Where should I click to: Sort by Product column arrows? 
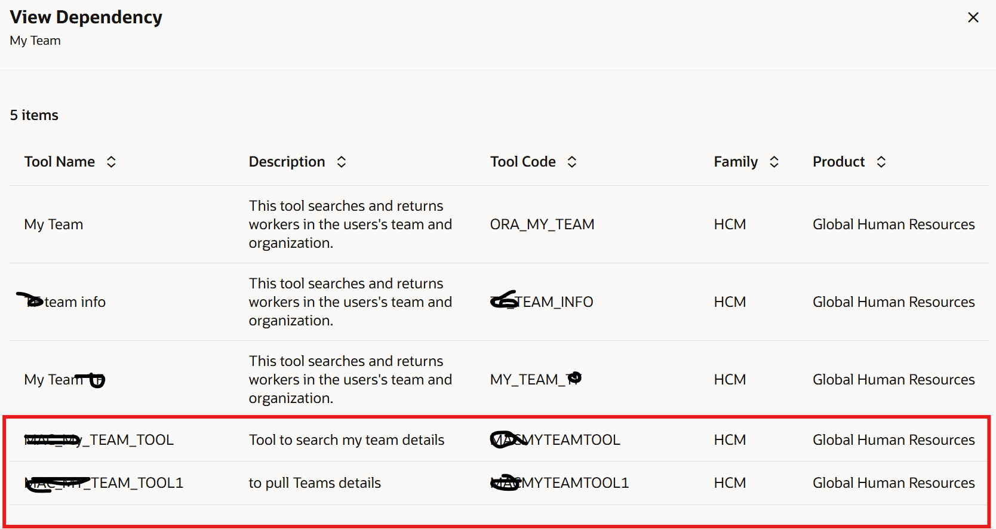coord(881,162)
